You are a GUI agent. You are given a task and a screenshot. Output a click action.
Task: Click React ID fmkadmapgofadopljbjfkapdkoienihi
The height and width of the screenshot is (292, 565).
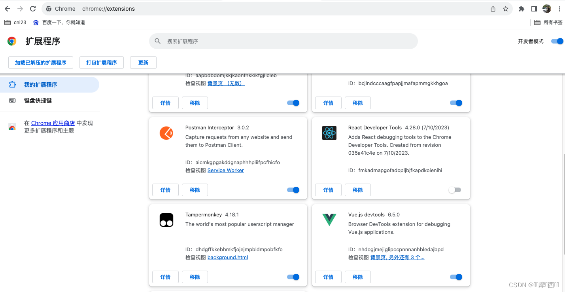(x=400, y=170)
